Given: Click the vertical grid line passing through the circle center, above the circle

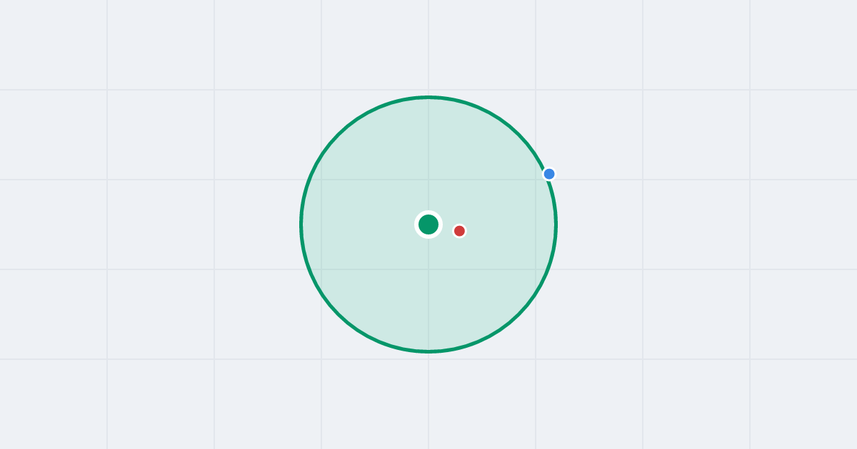Looking at the screenshot, I should [x=428, y=46].
